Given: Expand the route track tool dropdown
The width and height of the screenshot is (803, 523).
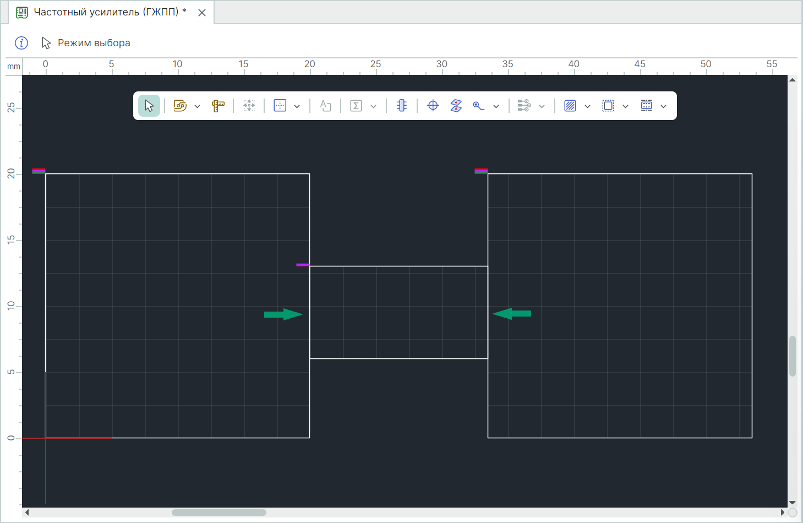Looking at the screenshot, I should 496,106.
